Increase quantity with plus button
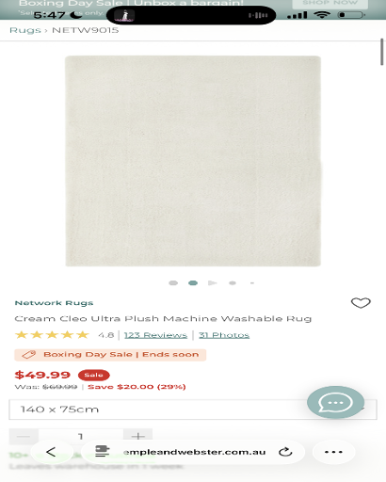 (138, 436)
